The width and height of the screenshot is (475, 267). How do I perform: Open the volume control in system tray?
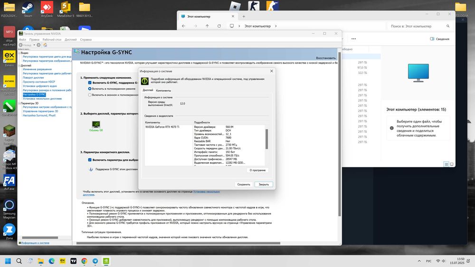[444, 261]
